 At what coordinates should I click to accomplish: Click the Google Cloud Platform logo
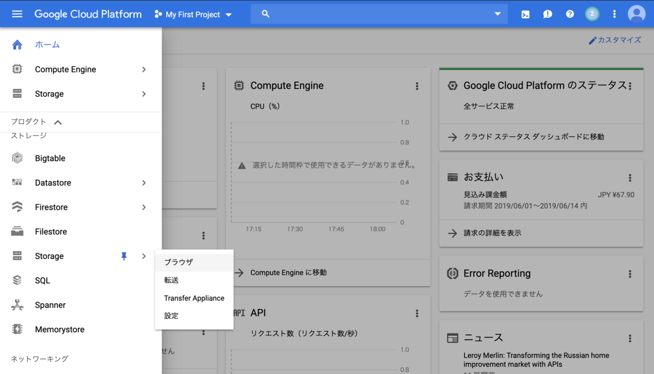click(88, 14)
